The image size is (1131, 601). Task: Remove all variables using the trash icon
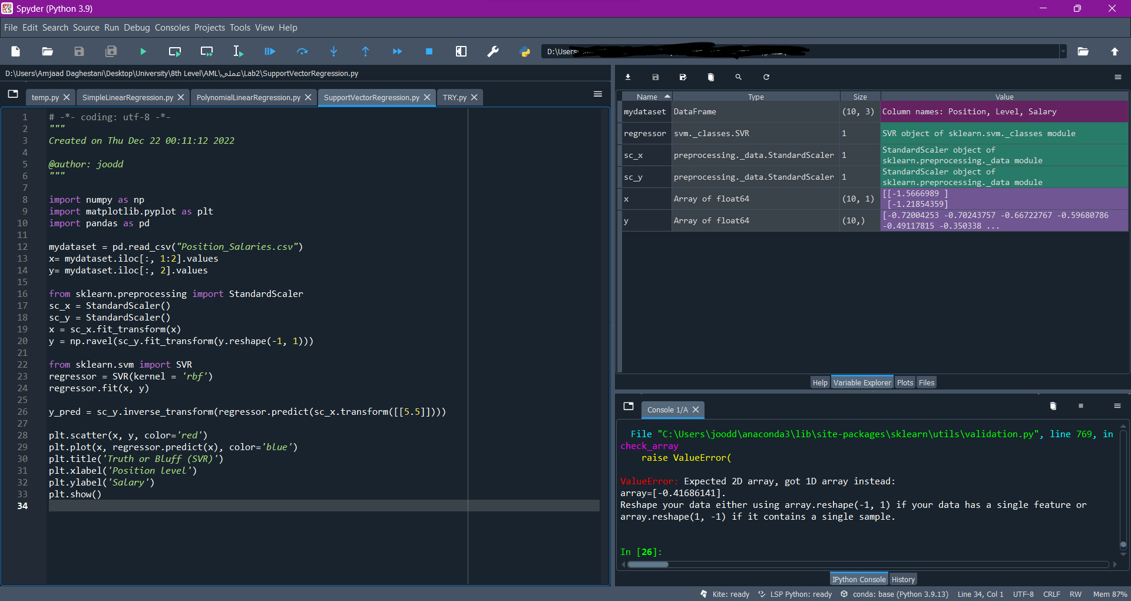pyautogui.click(x=710, y=77)
